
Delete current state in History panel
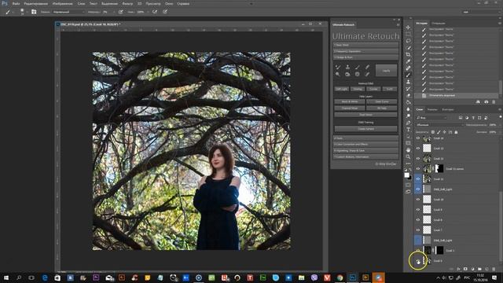click(494, 101)
